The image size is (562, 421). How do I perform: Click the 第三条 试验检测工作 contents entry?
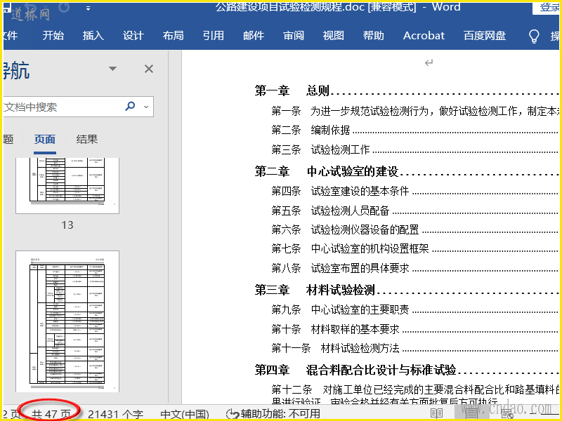point(414,149)
